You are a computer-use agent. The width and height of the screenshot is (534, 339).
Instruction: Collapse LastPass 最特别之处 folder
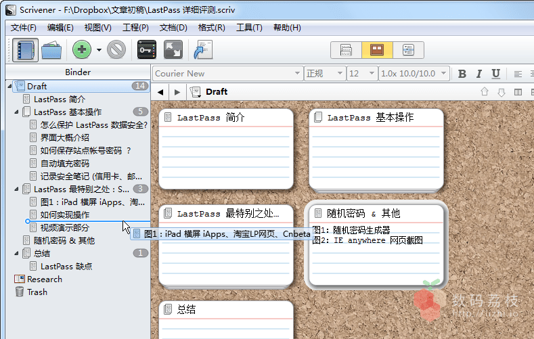[x=16, y=189]
